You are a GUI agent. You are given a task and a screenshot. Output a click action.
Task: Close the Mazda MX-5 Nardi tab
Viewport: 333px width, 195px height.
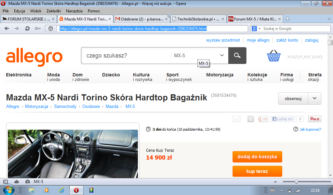110,19
